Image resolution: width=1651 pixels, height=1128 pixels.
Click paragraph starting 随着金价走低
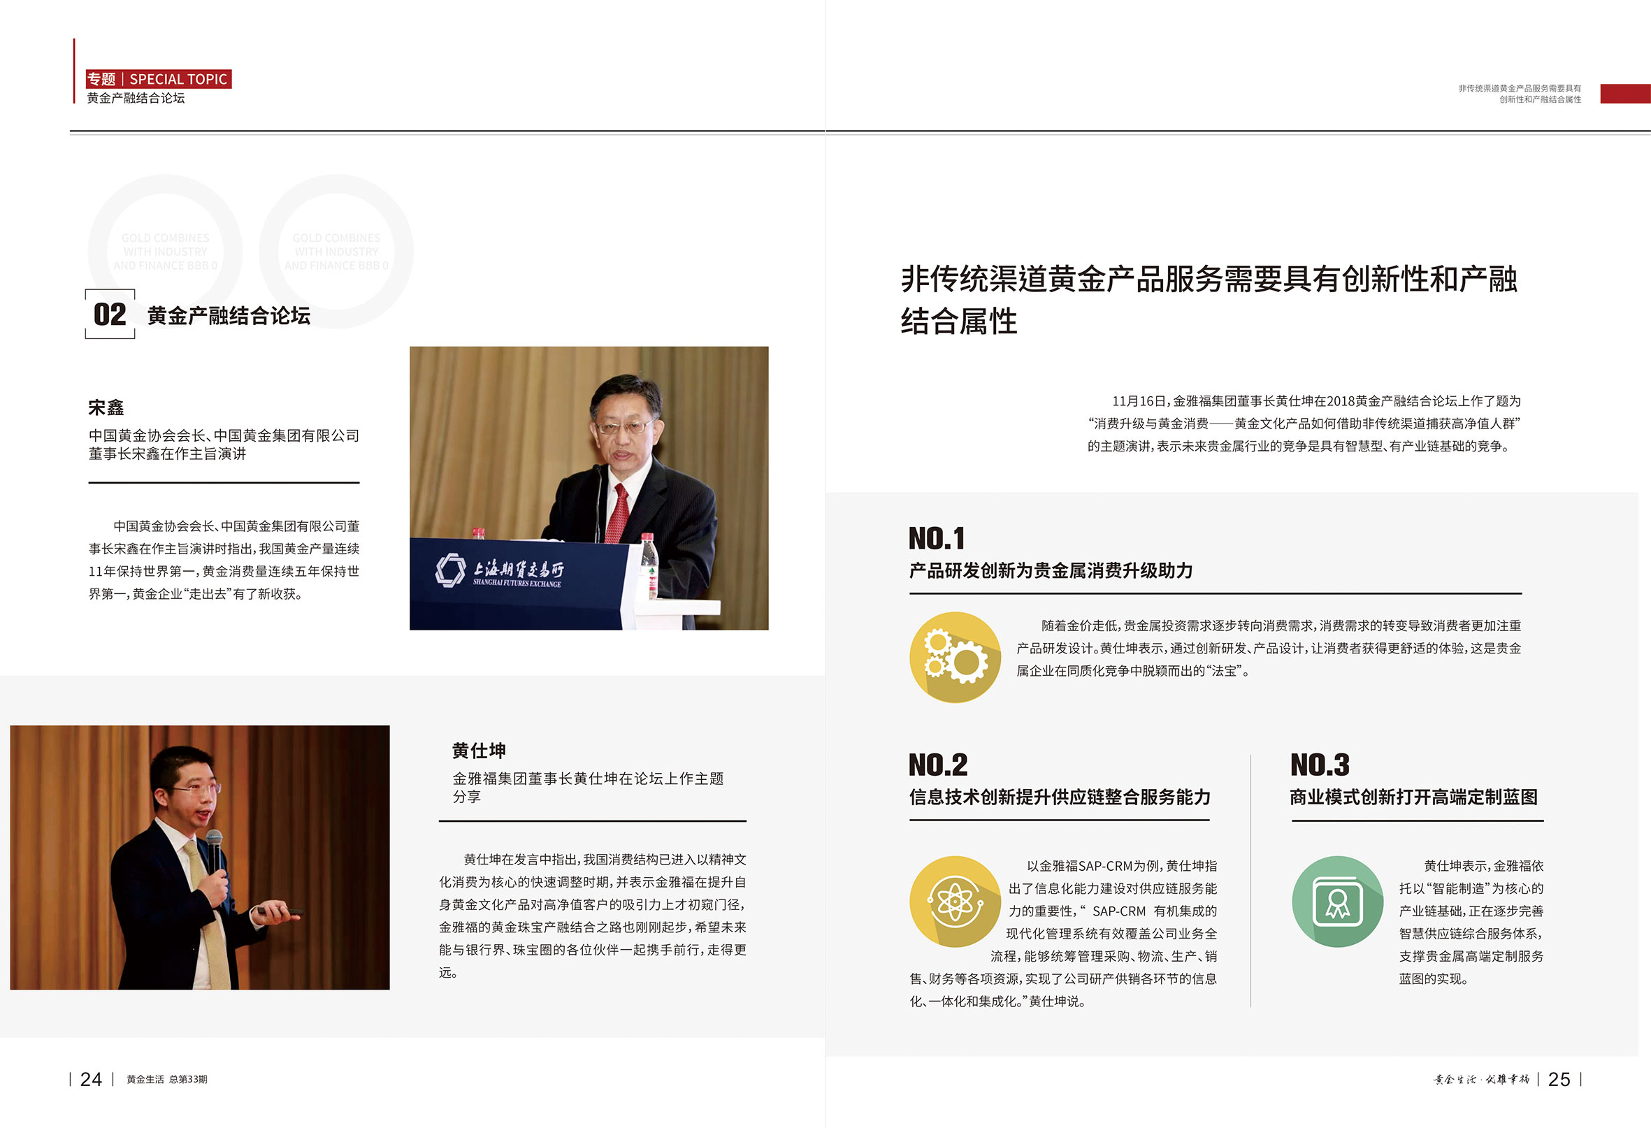coord(1269,649)
